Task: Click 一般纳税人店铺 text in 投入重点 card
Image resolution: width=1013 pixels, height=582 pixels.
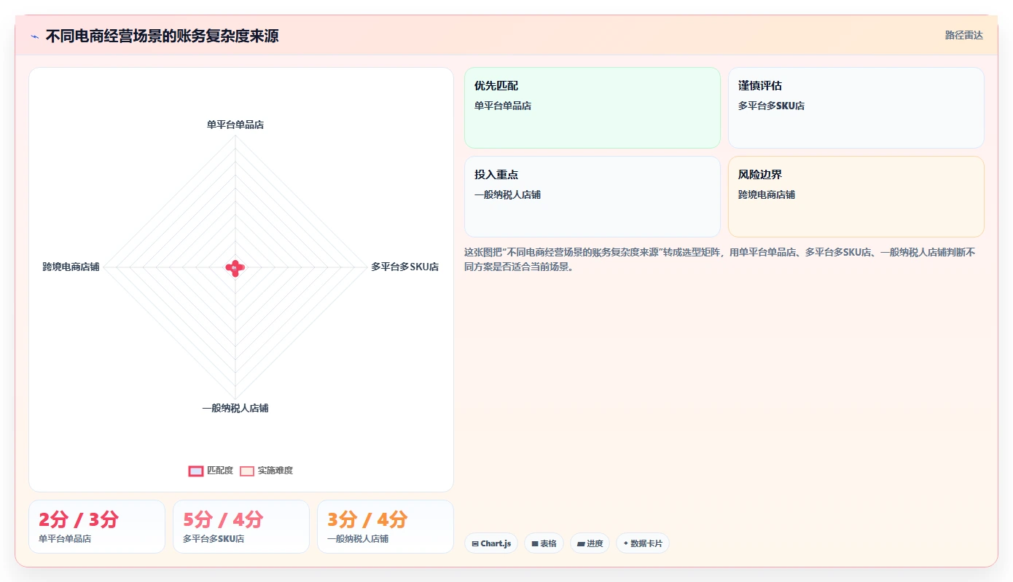Action: coord(507,194)
